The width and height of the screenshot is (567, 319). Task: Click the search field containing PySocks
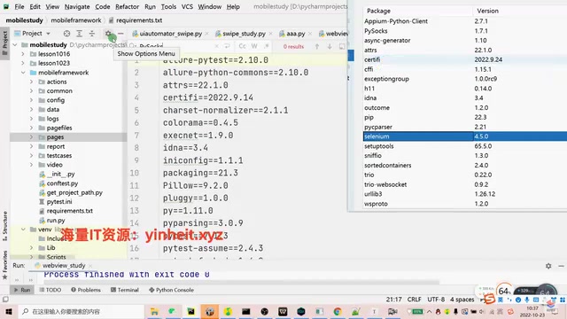[174, 46]
